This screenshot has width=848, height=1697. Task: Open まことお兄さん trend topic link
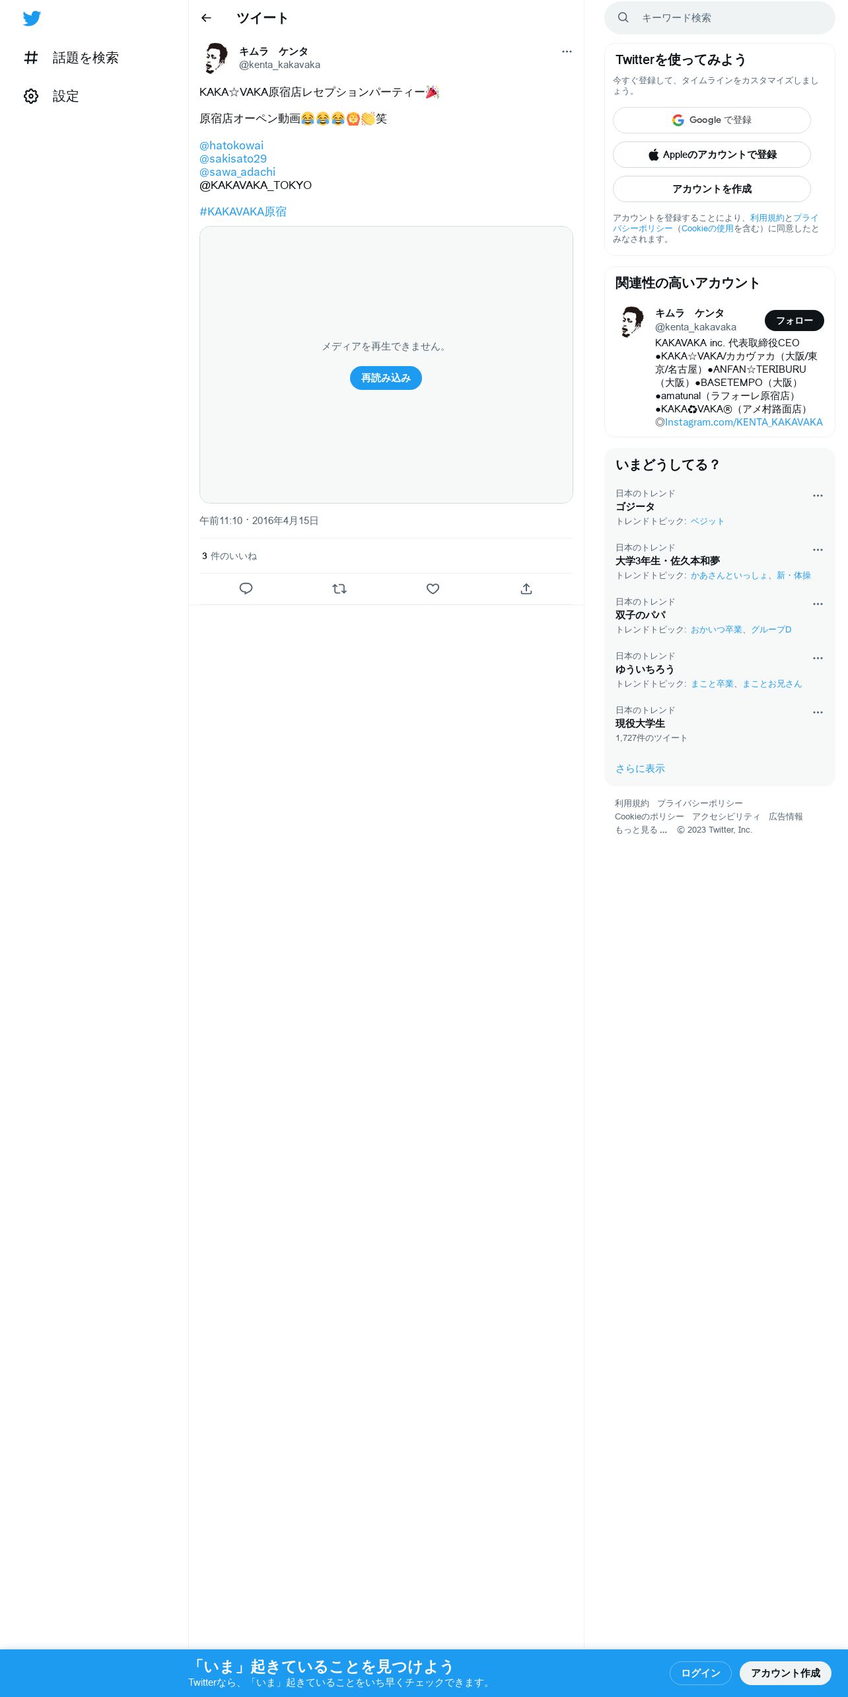tap(772, 684)
